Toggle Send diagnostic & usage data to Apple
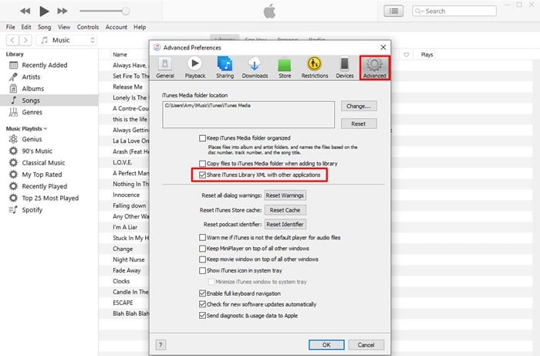Image resolution: width=540 pixels, height=356 pixels. tap(202, 315)
